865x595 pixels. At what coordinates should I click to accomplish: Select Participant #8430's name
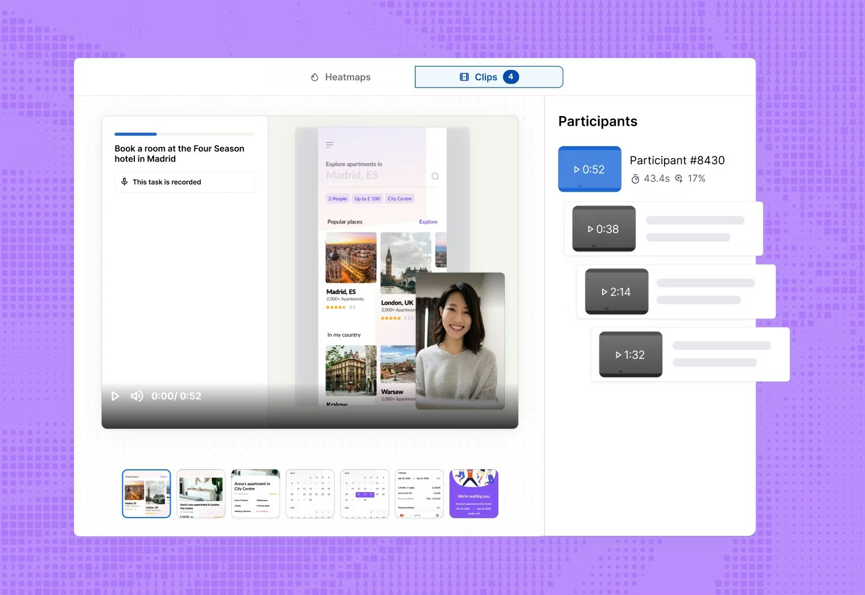tap(677, 160)
